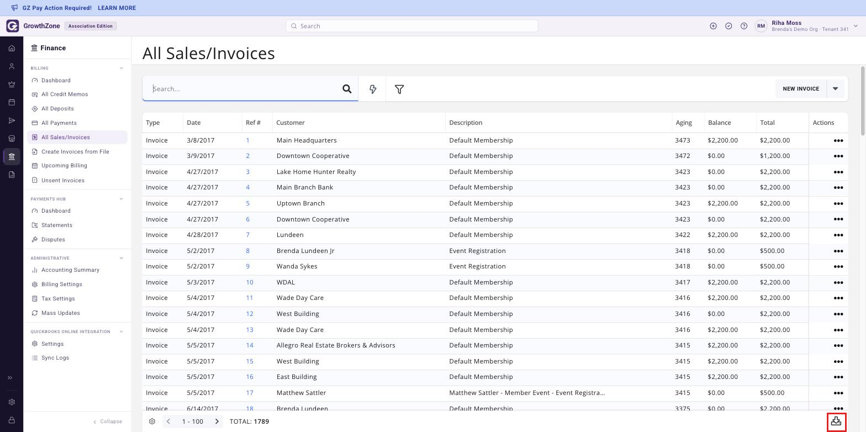Sort by the Aging column header
The image size is (866, 432).
(x=684, y=123)
